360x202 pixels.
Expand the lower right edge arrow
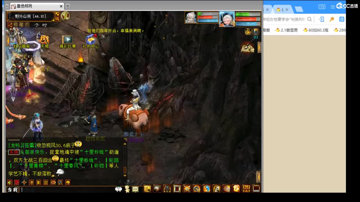259,176
